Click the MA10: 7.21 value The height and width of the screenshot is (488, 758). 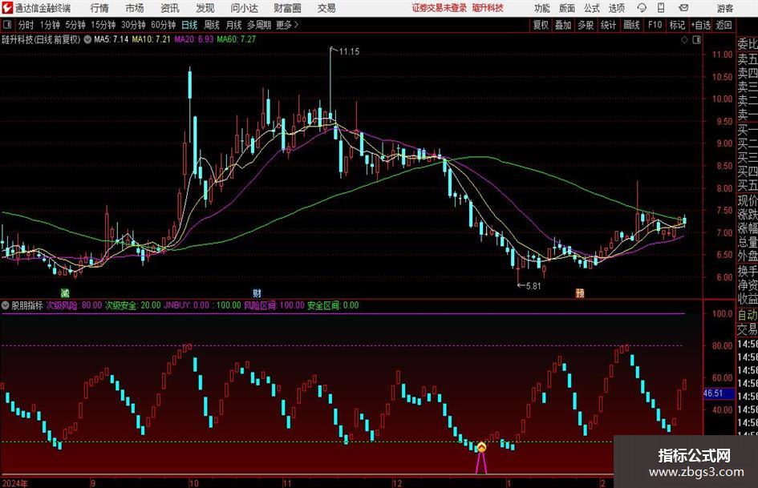tap(152, 39)
